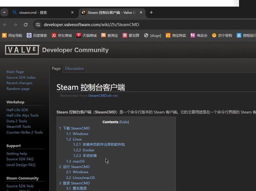This screenshot has width=256, height=191.
Task: Open Half-Life: Alyx Tools link
Action: (x=23, y=115)
